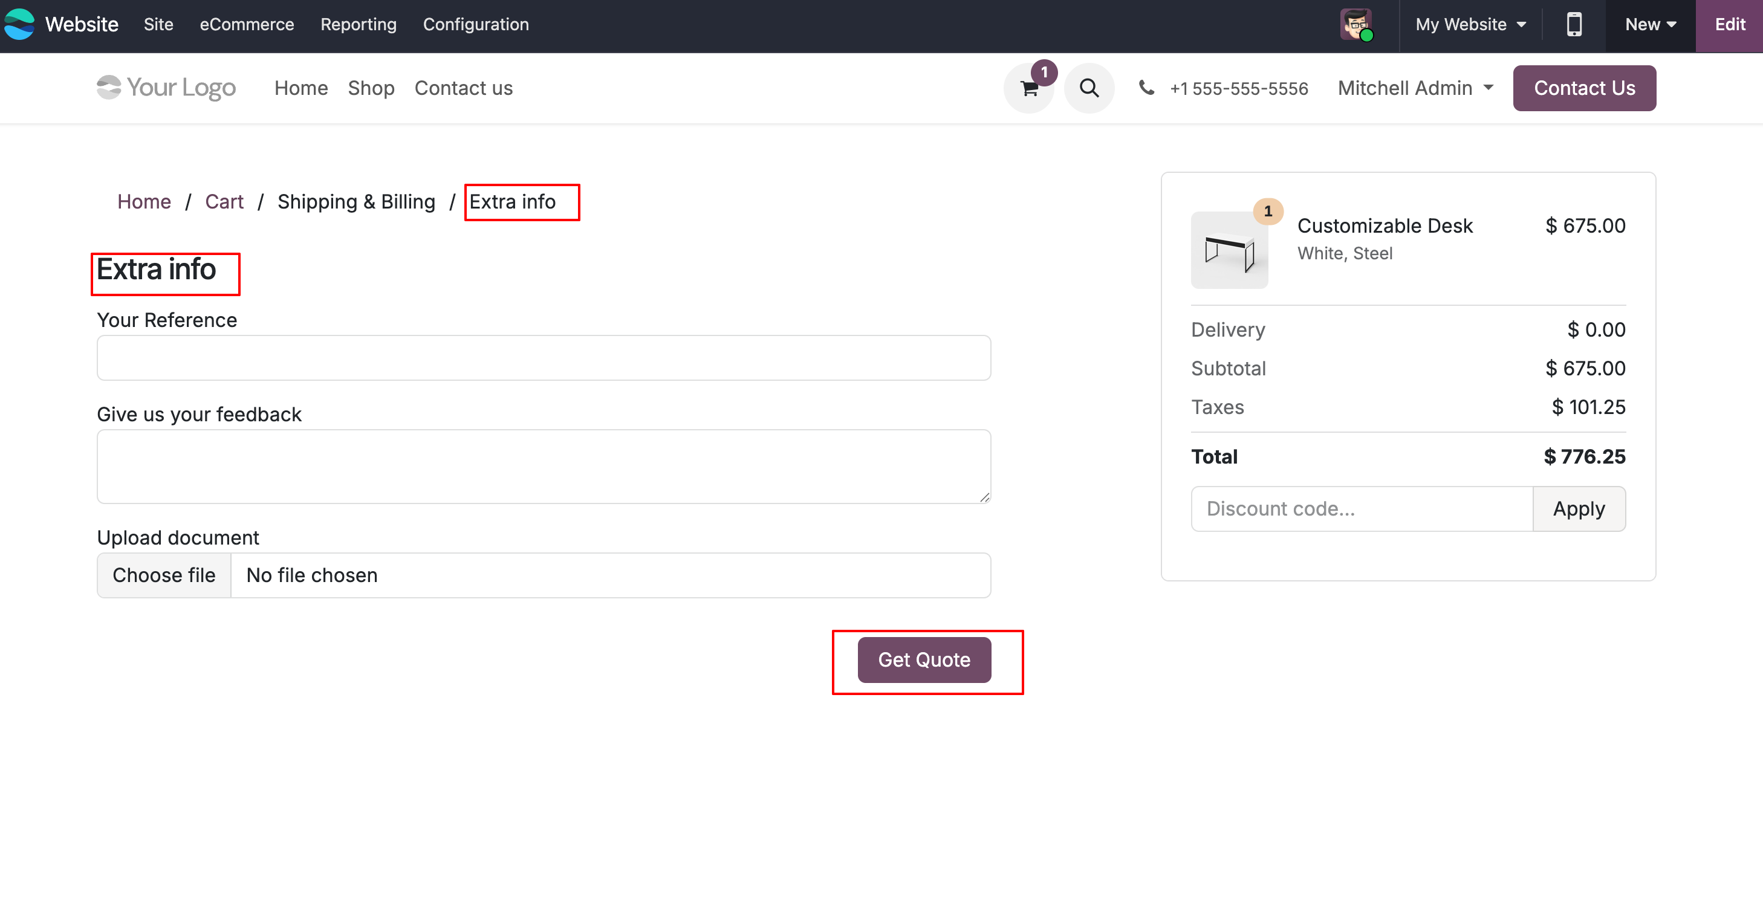The width and height of the screenshot is (1763, 903).
Task: Click the purple Contact Us button
Action: [x=1585, y=88]
